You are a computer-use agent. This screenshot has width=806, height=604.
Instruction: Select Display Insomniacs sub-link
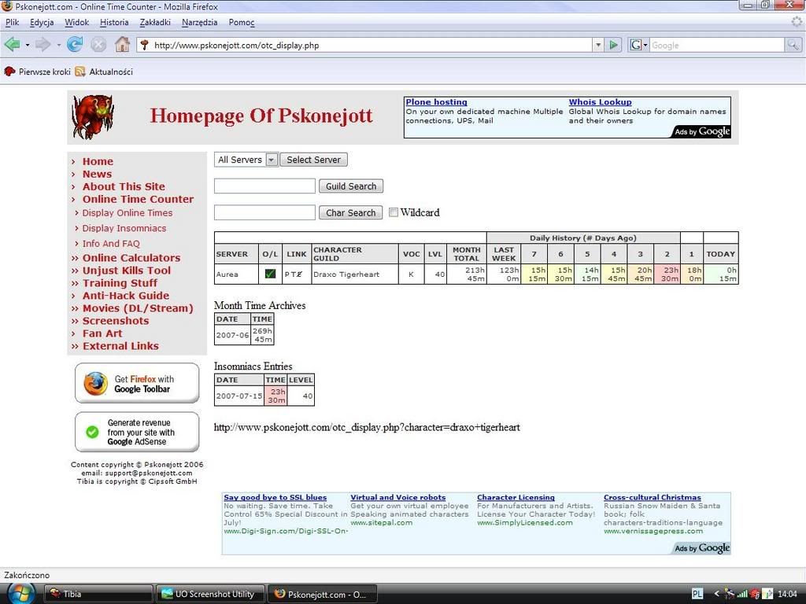(x=124, y=228)
